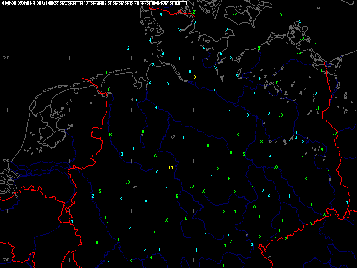This screenshot has width=357, height=268.
Task: Select the 50N latitude label
Action: (6, 260)
